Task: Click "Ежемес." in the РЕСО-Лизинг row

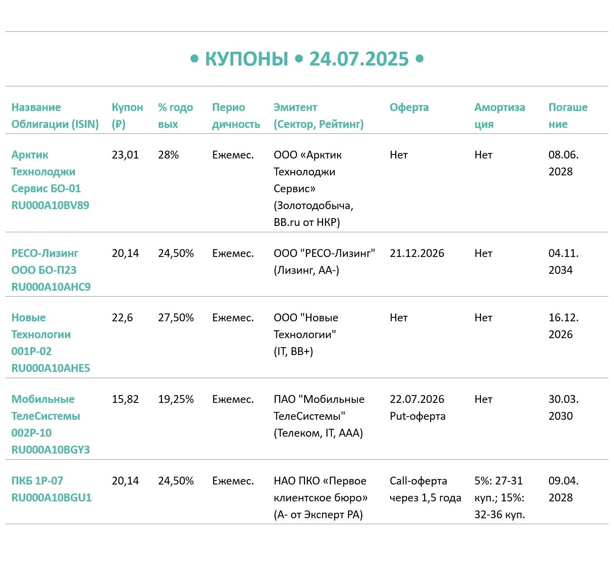Action: [233, 253]
